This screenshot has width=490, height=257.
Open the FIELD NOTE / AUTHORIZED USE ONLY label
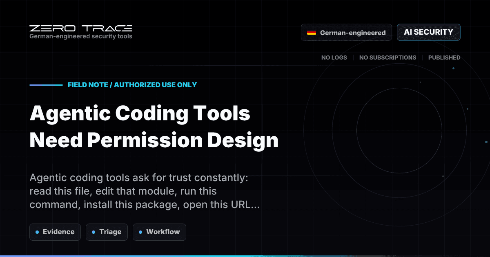coord(132,85)
